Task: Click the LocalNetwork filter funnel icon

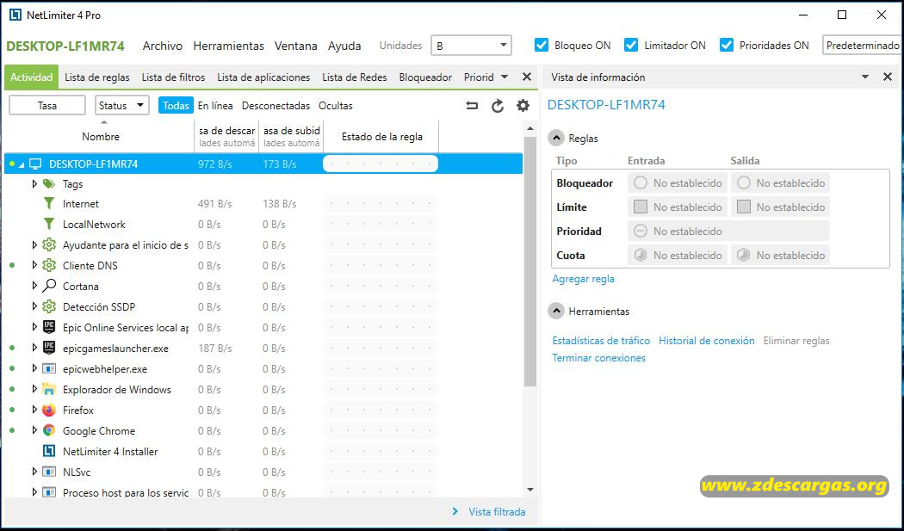Action: coord(49,225)
